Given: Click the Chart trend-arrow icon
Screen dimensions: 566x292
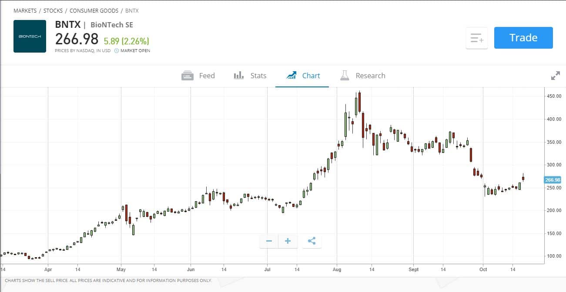Looking at the screenshot, I should point(291,76).
